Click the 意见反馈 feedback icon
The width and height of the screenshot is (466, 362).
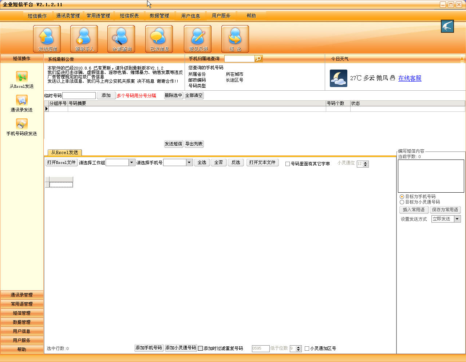pos(198,39)
